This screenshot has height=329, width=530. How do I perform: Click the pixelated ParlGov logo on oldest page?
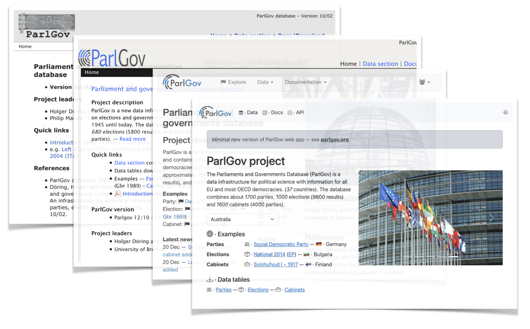47,26
